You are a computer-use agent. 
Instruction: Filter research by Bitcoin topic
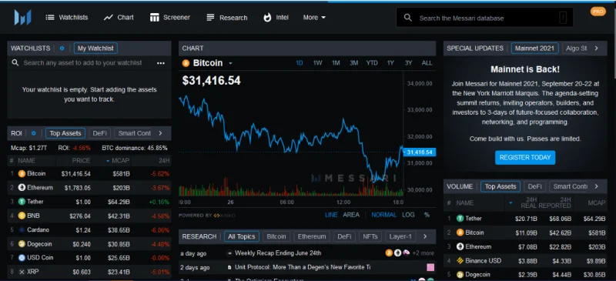coord(276,236)
